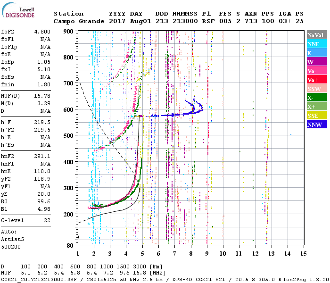The image size is (330, 283).
Task: Click the C-level value 22
Action: (x=47, y=220)
